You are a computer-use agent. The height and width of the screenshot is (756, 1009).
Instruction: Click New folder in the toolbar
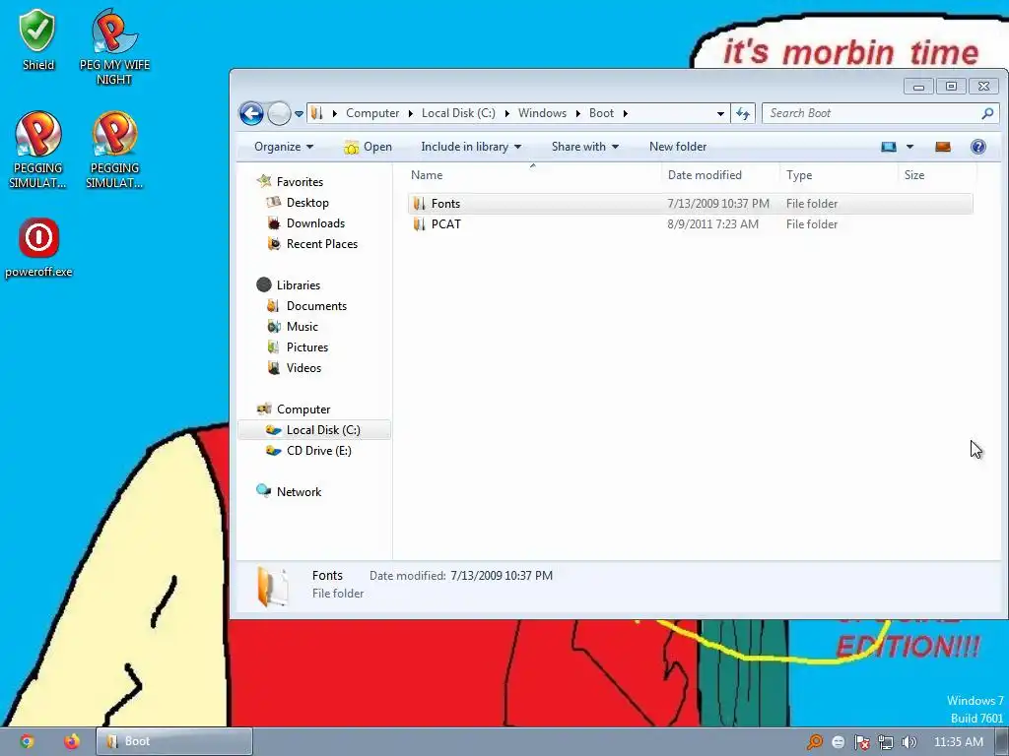678,147
